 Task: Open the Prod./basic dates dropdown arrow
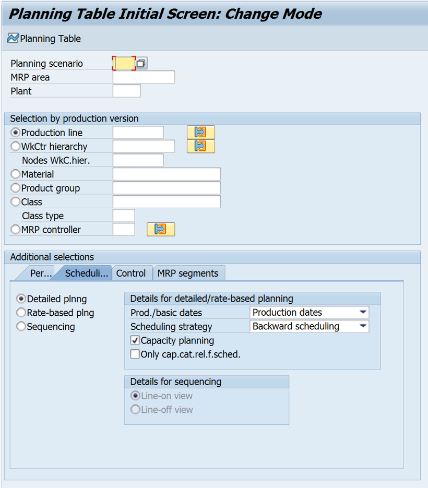(x=363, y=312)
